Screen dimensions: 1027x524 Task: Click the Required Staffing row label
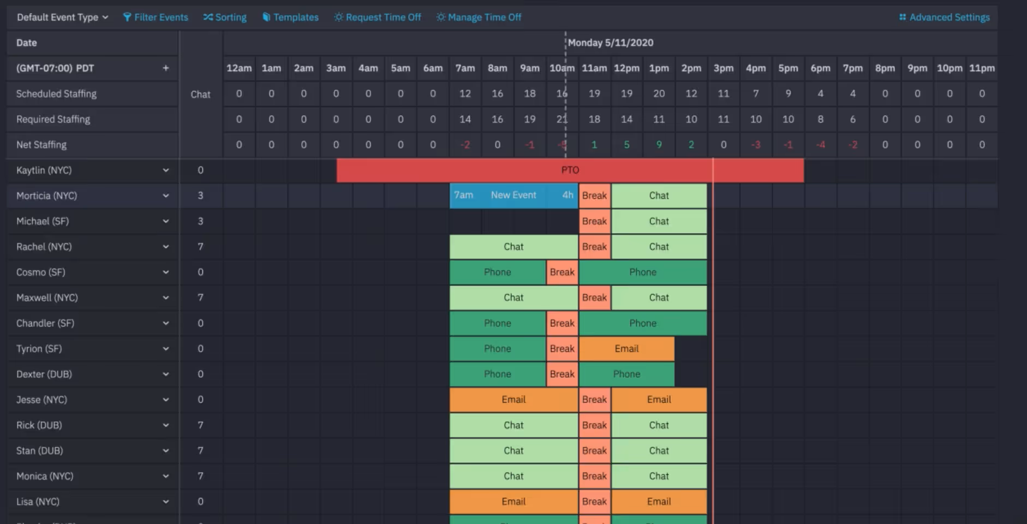(x=53, y=119)
